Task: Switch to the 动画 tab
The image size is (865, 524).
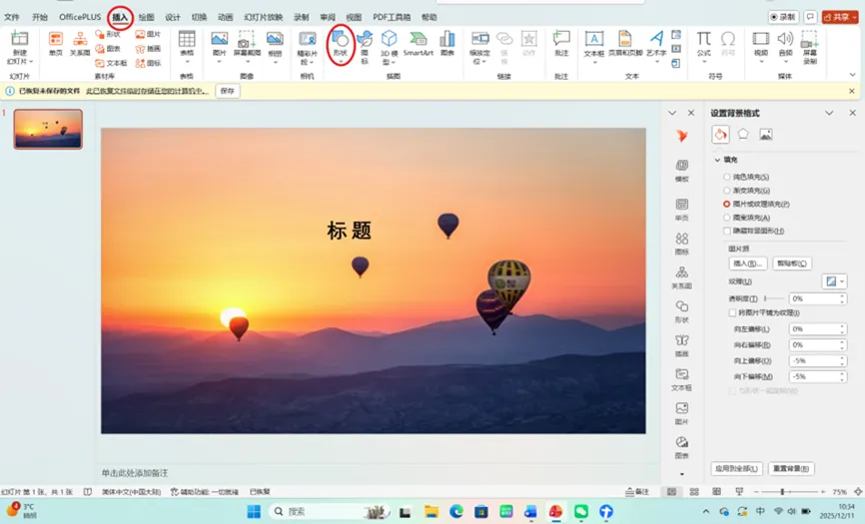Action: [x=225, y=17]
